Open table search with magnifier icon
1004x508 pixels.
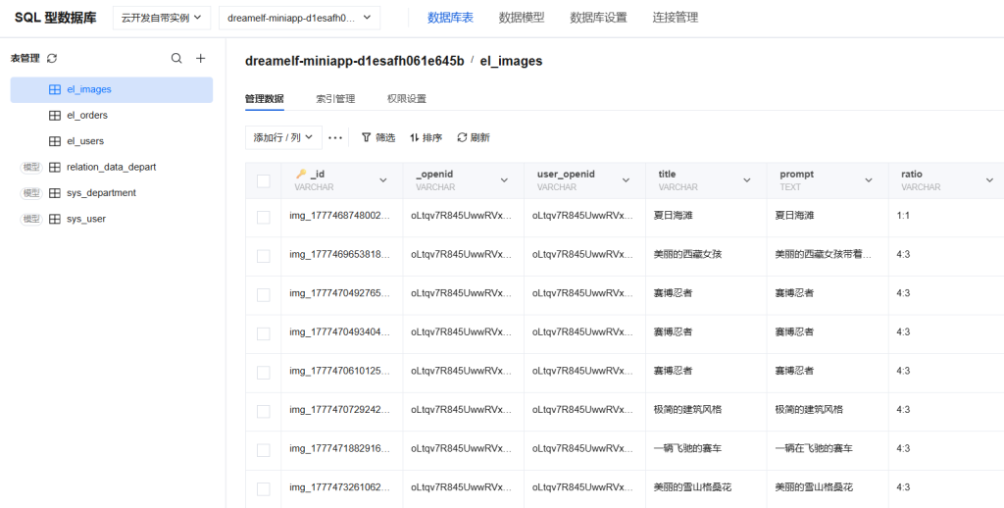tap(176, 59)
